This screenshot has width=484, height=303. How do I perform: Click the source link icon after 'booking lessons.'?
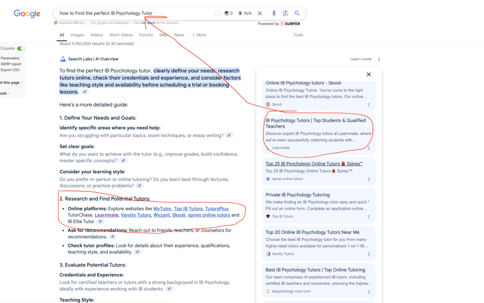[x=85, y=92]
